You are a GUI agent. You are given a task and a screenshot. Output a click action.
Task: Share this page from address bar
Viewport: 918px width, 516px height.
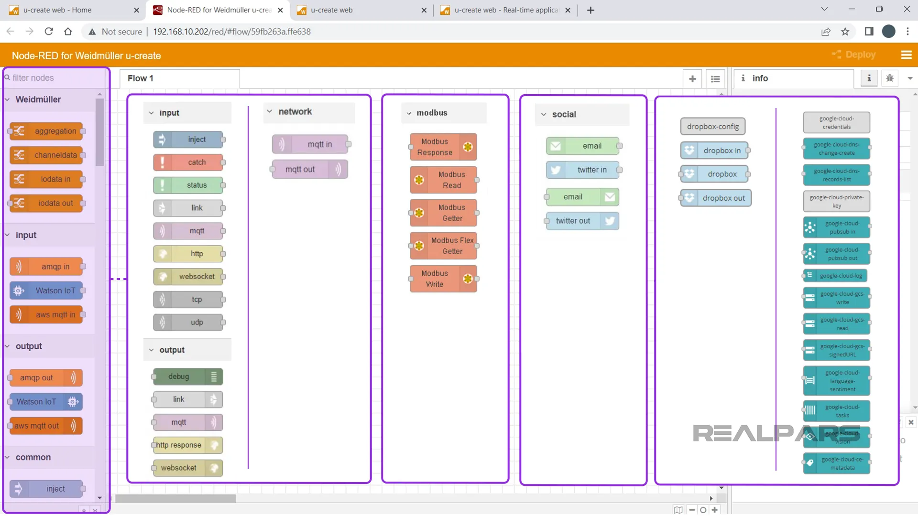826,32
